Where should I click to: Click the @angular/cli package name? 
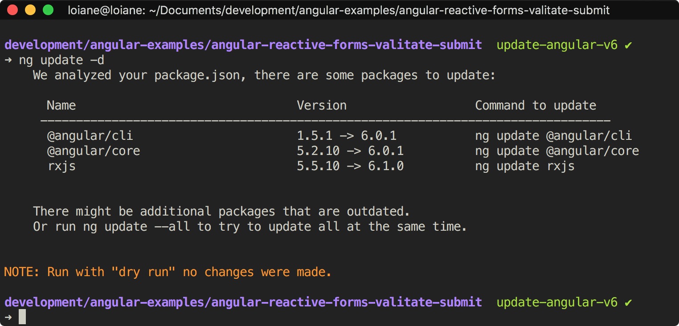coord(90,136)
